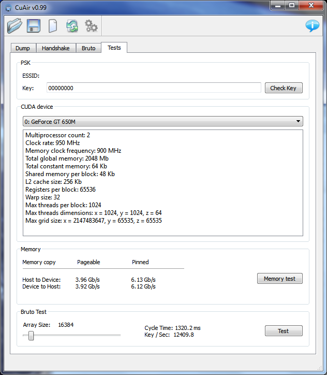327x375 pixels.
Task: Click the 'Memory copy' header label
Action: point(39,262)
